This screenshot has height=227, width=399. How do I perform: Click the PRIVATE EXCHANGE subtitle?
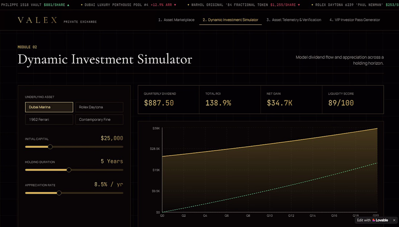(x=80, y=22)
